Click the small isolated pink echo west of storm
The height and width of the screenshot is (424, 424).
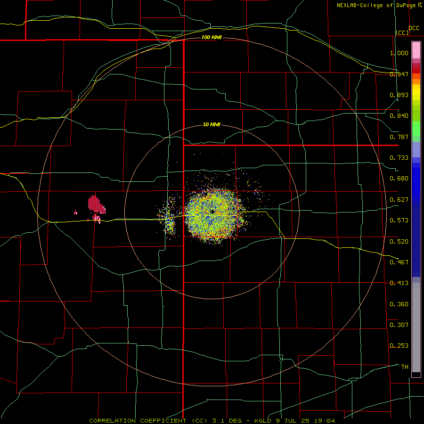click(x=75, y=212)
